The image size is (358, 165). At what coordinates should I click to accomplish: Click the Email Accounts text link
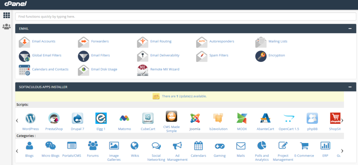pyautogui.click(x=44, y=41)
